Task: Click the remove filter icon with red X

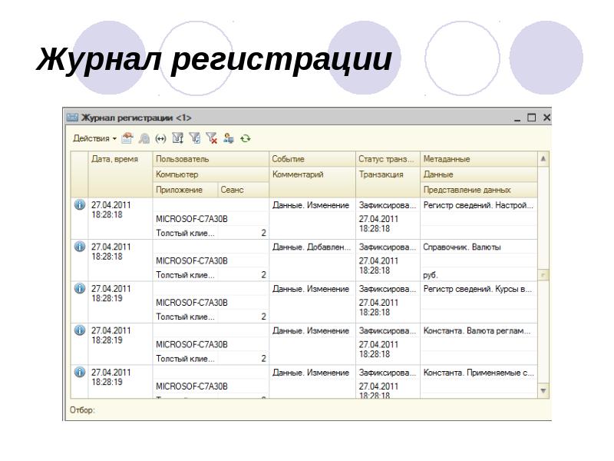Action: (212, 138)
